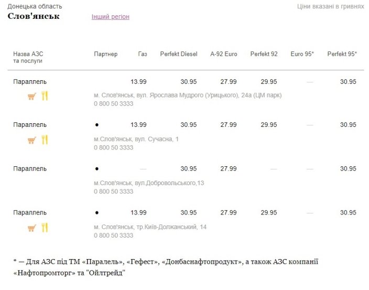This screenshot has height=290, width=369.
Task: Open the 'Інший регіон' link
Action: [x=111, y=17]
